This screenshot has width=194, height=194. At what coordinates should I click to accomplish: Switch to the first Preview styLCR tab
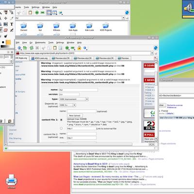pos(61,58)
